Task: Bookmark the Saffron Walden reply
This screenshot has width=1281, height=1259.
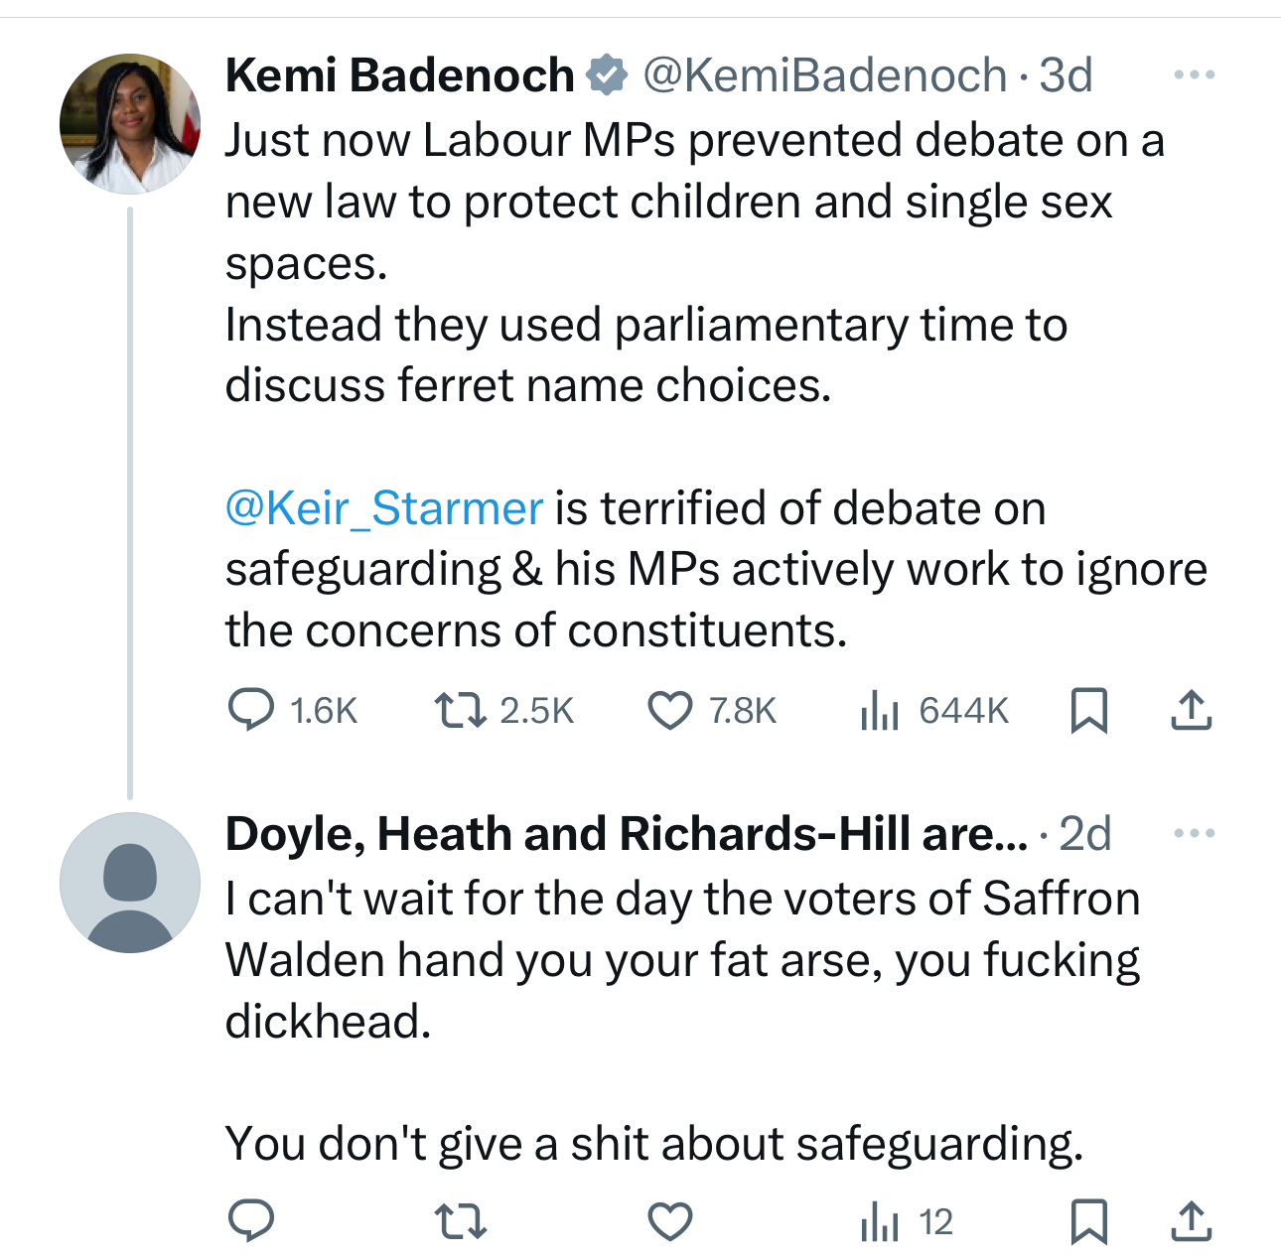Action: pos(1089,1221)
